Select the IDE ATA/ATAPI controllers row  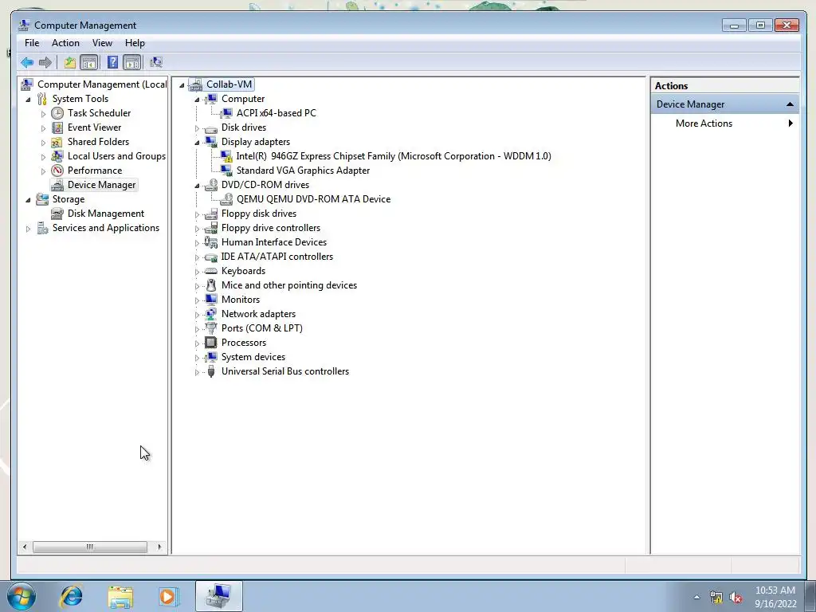(277, 257)
